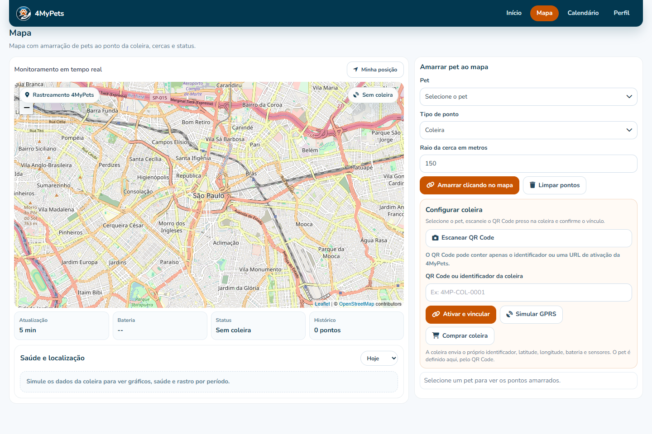
Task: Click Ativar e vincular button
Action: (461, 315)
